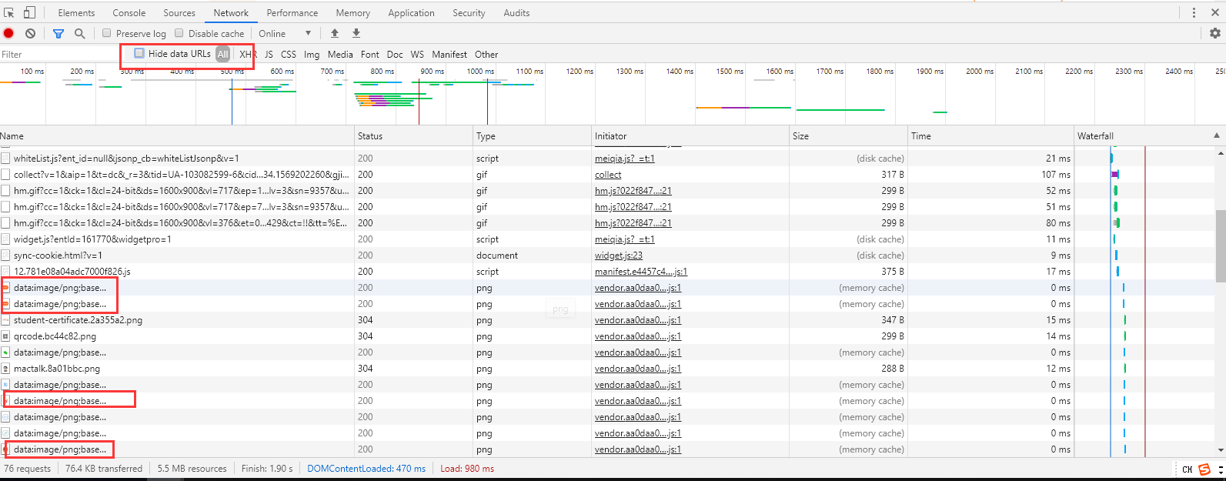Filter requests by Manifest
Image resolution: width=1226 pixels, height=481 pixels.
click(449, 55)
